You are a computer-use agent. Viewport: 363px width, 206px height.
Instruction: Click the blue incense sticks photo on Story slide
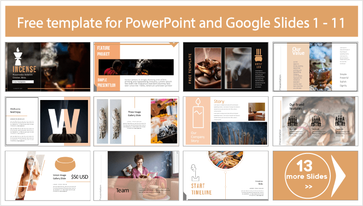click(239, 133)
